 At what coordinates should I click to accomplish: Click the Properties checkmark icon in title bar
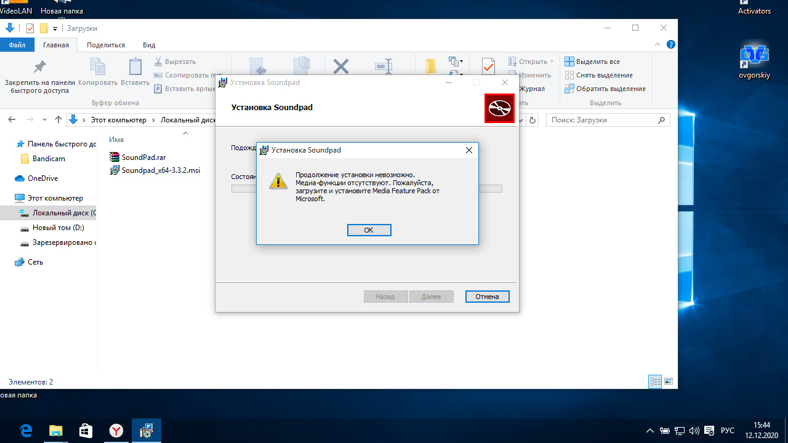30,28
